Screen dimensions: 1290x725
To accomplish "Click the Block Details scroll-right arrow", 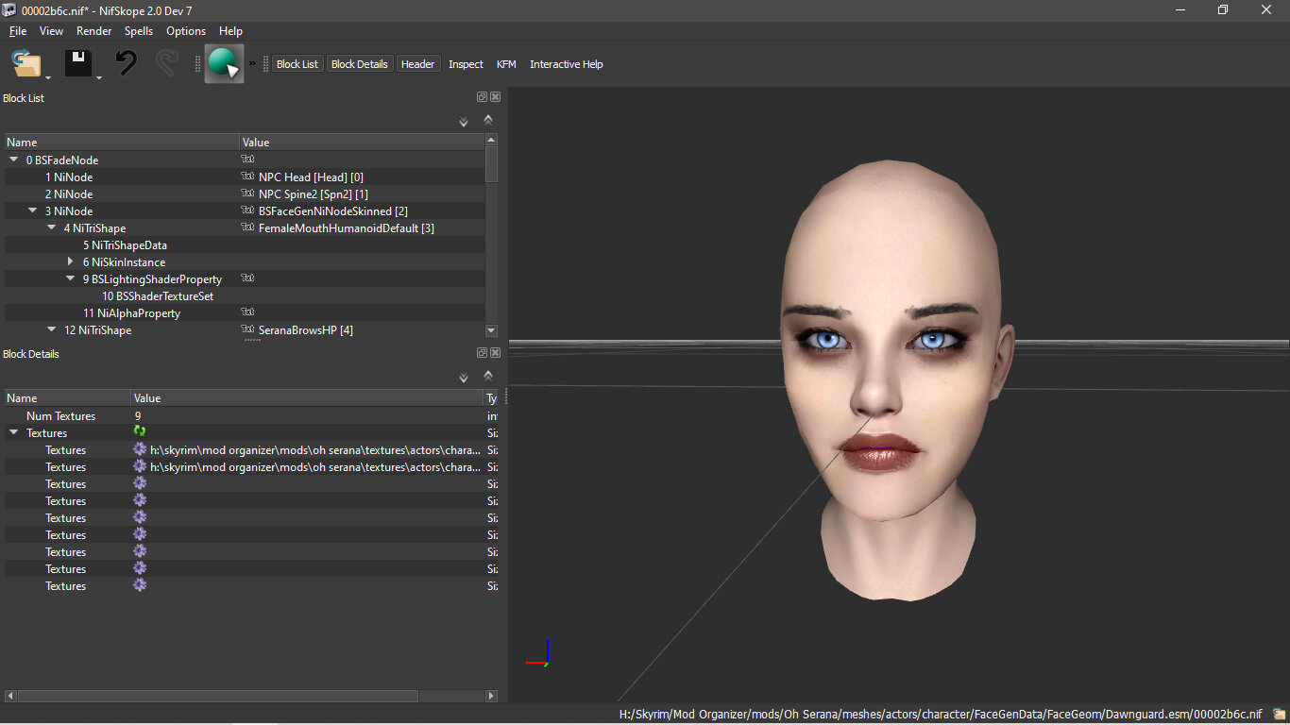I will (x=491, y=696).
